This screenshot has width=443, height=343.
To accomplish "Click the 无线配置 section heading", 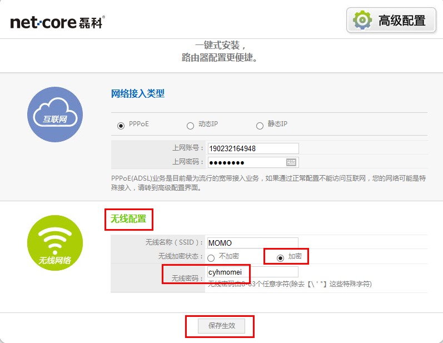I will pos(128,219).
